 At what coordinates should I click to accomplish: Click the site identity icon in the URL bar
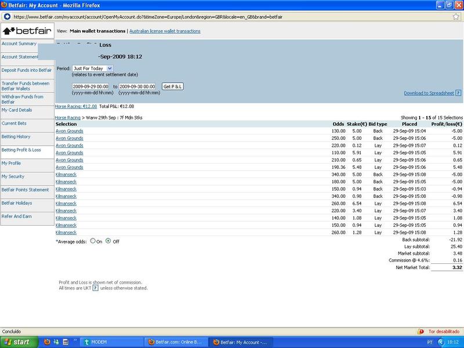point(7,17)
